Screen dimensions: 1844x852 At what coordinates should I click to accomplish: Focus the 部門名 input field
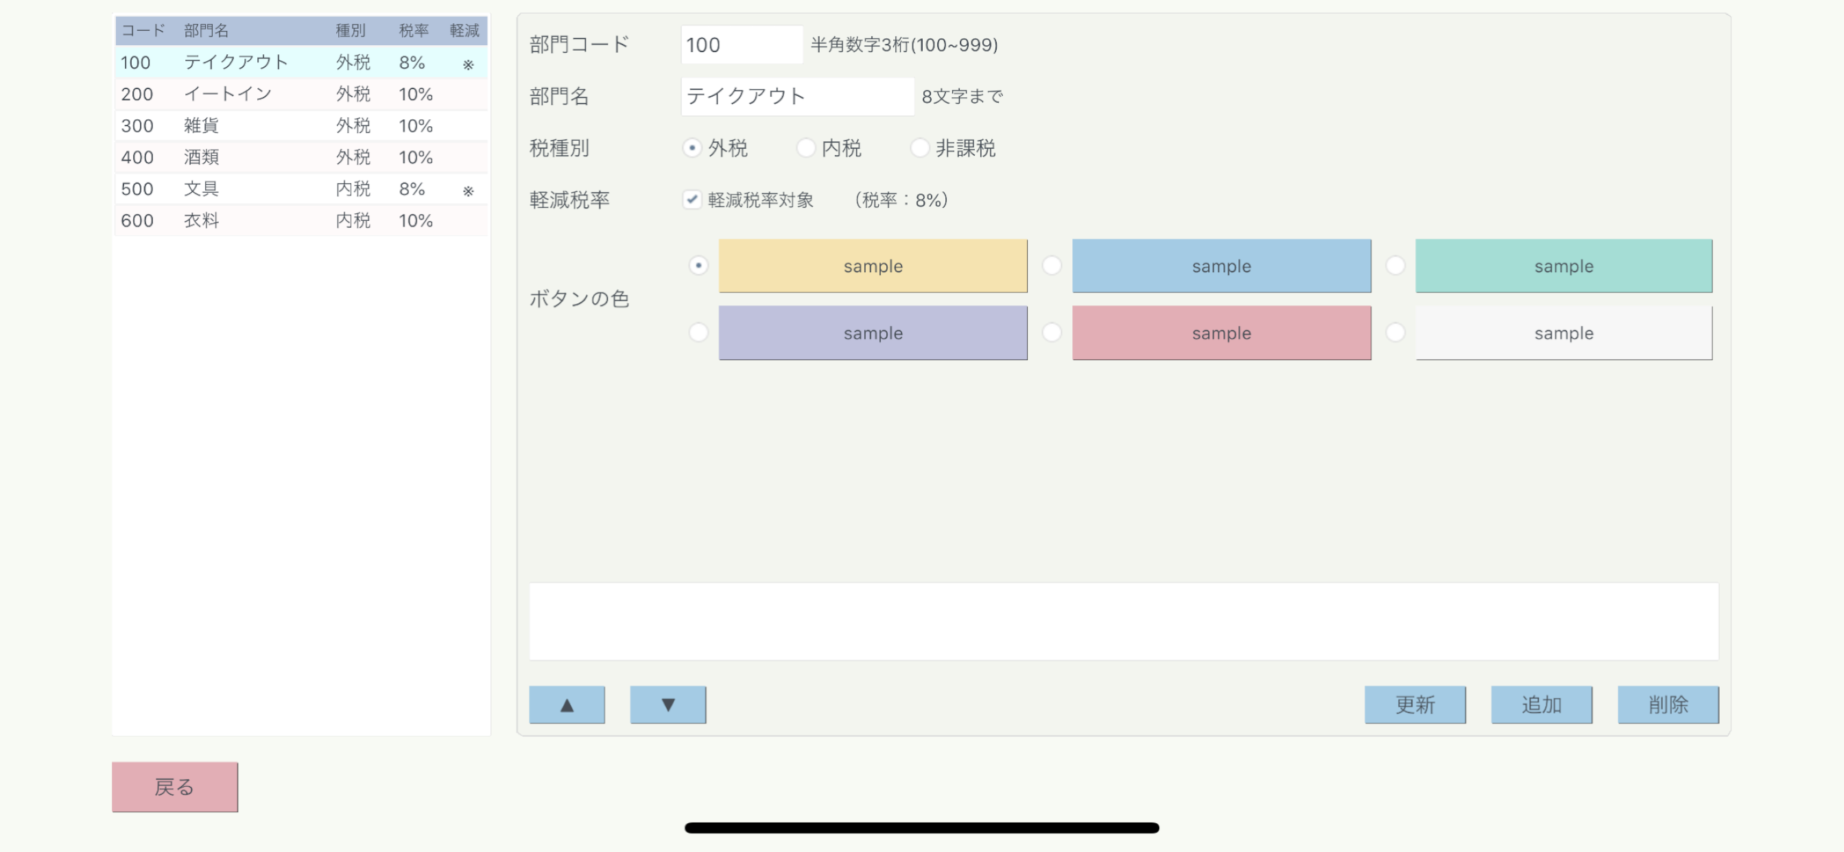[x=797, y=96]
